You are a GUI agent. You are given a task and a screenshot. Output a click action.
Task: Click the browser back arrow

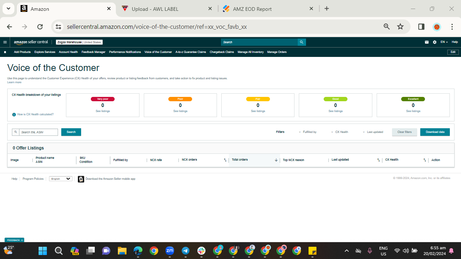(x=9, y=27)
